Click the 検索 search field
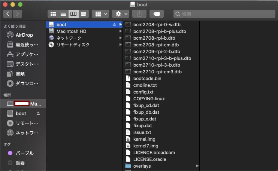 [x=224, y=14]
